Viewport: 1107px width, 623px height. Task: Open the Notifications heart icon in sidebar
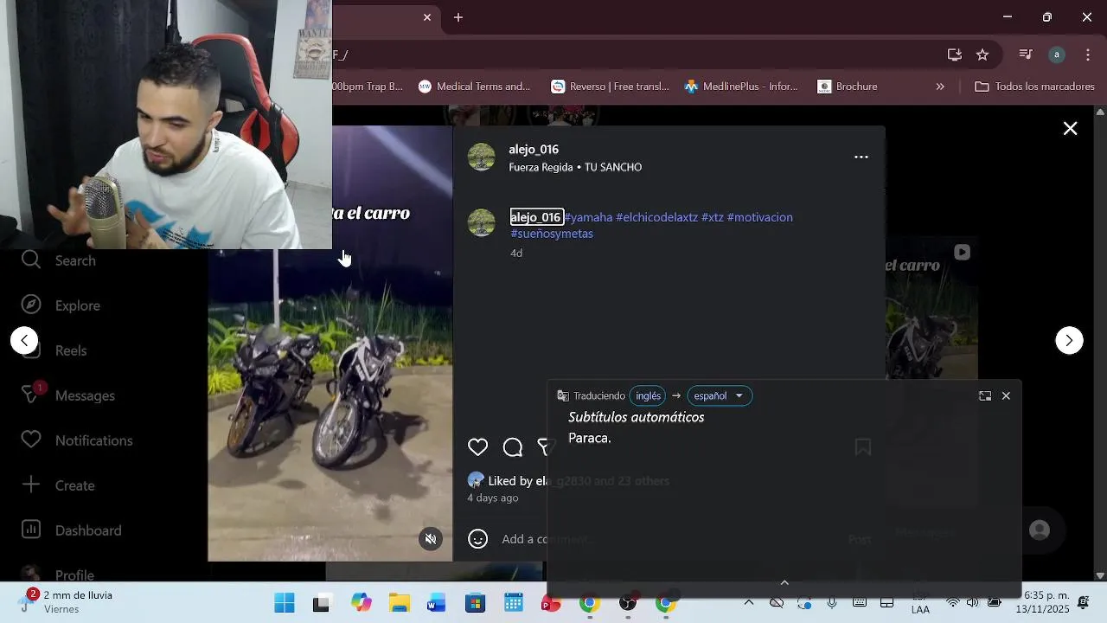tap(31, 440)
